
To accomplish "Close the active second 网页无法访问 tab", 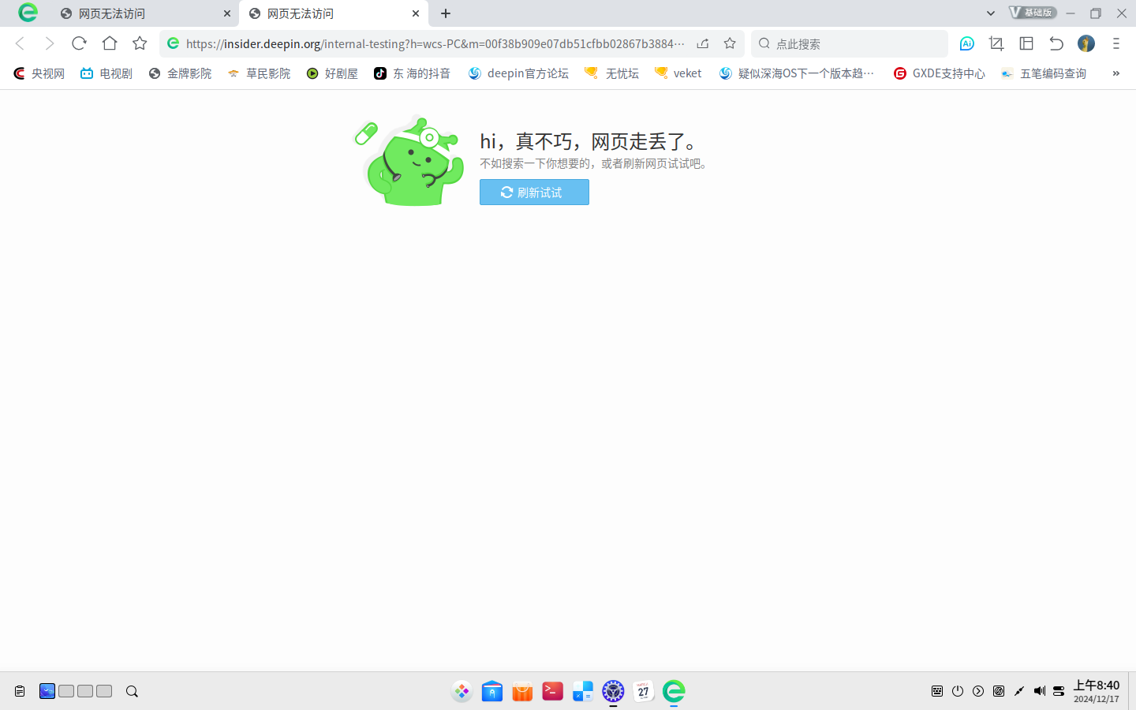I will tap(416, 13).
